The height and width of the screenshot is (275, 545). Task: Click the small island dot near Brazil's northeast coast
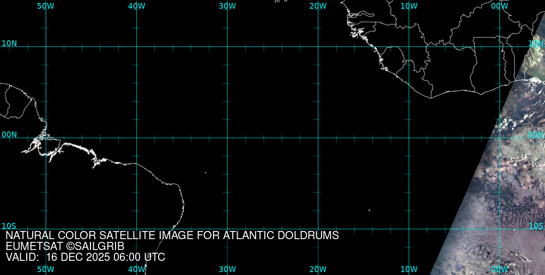coord(205,173)
